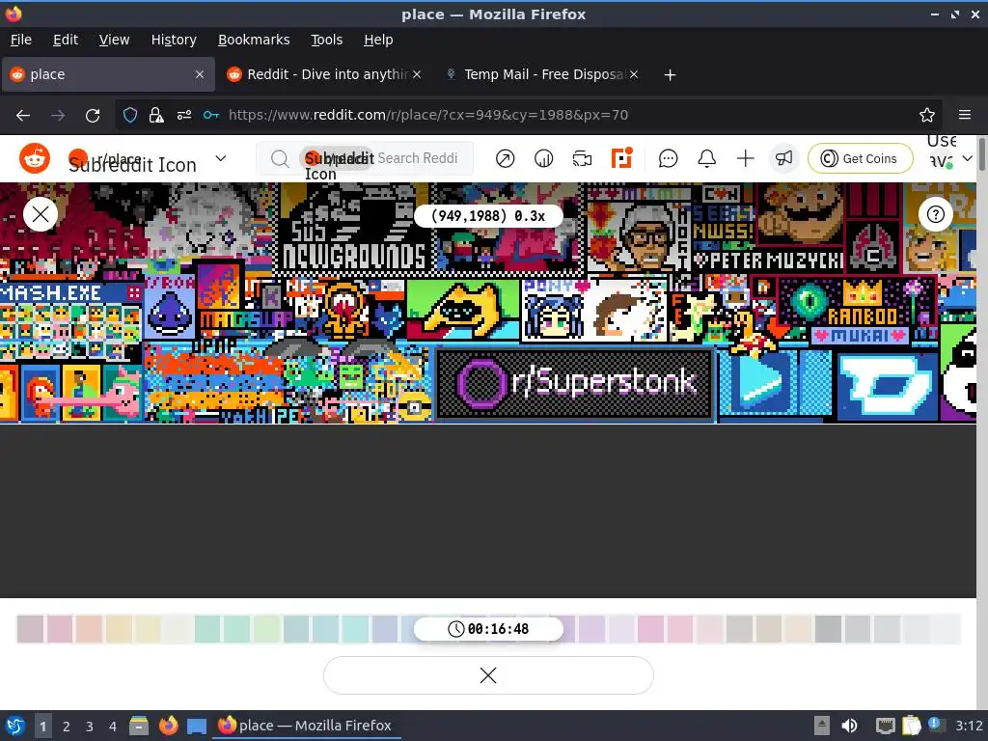The image size is (988, 741).
Task: Launch Firefox from the taskbar launcher icon
Action: (x=168, y=726)
